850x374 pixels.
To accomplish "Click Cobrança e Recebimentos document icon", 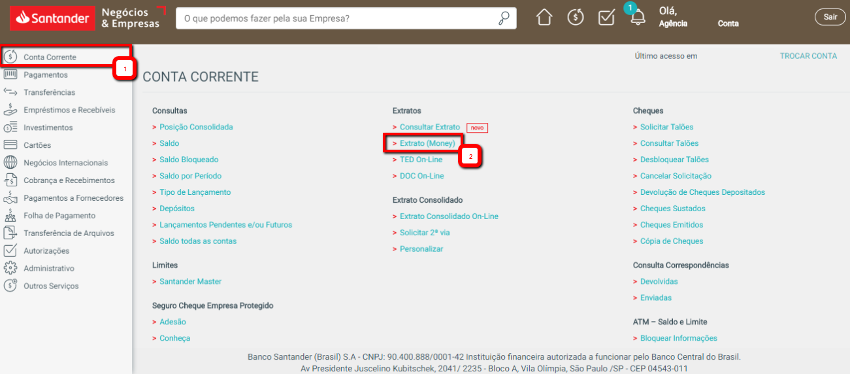I will coord(10,180).
